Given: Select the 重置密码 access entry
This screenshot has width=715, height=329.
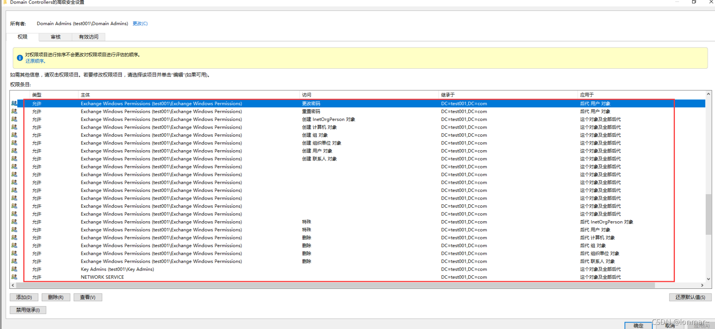Looking at the screenshot, I should click(311, 111).
